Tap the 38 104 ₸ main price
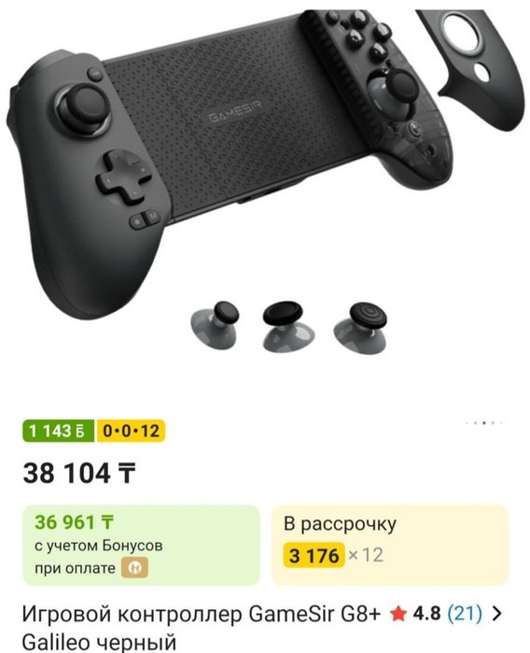This screenshot has height=653, width=530. pos(79,474)
